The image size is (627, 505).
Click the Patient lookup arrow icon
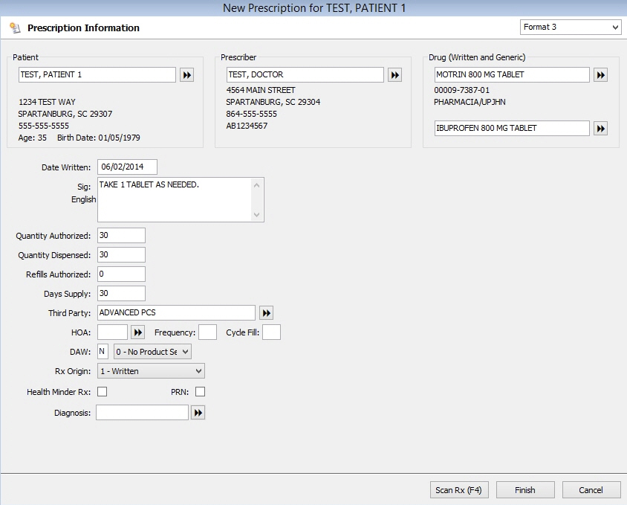pos(186,75)
